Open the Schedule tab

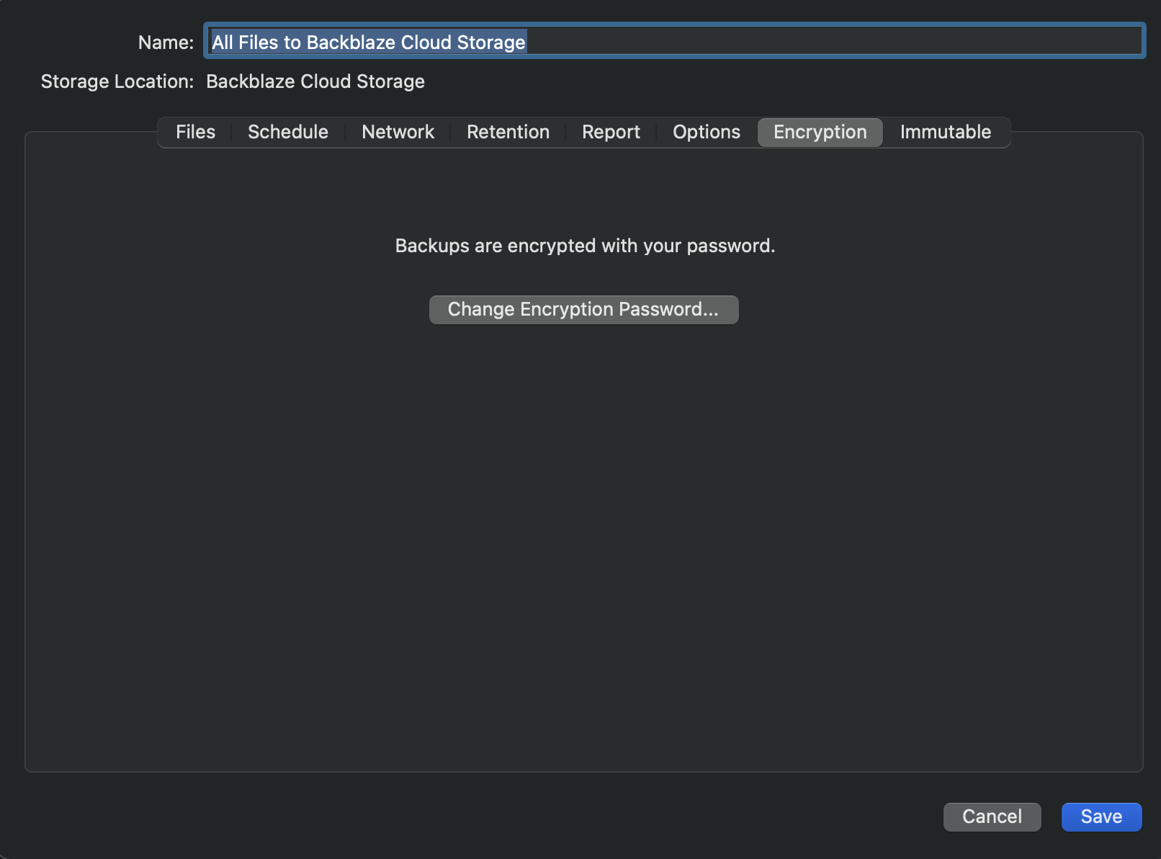(x=288, y=132)
